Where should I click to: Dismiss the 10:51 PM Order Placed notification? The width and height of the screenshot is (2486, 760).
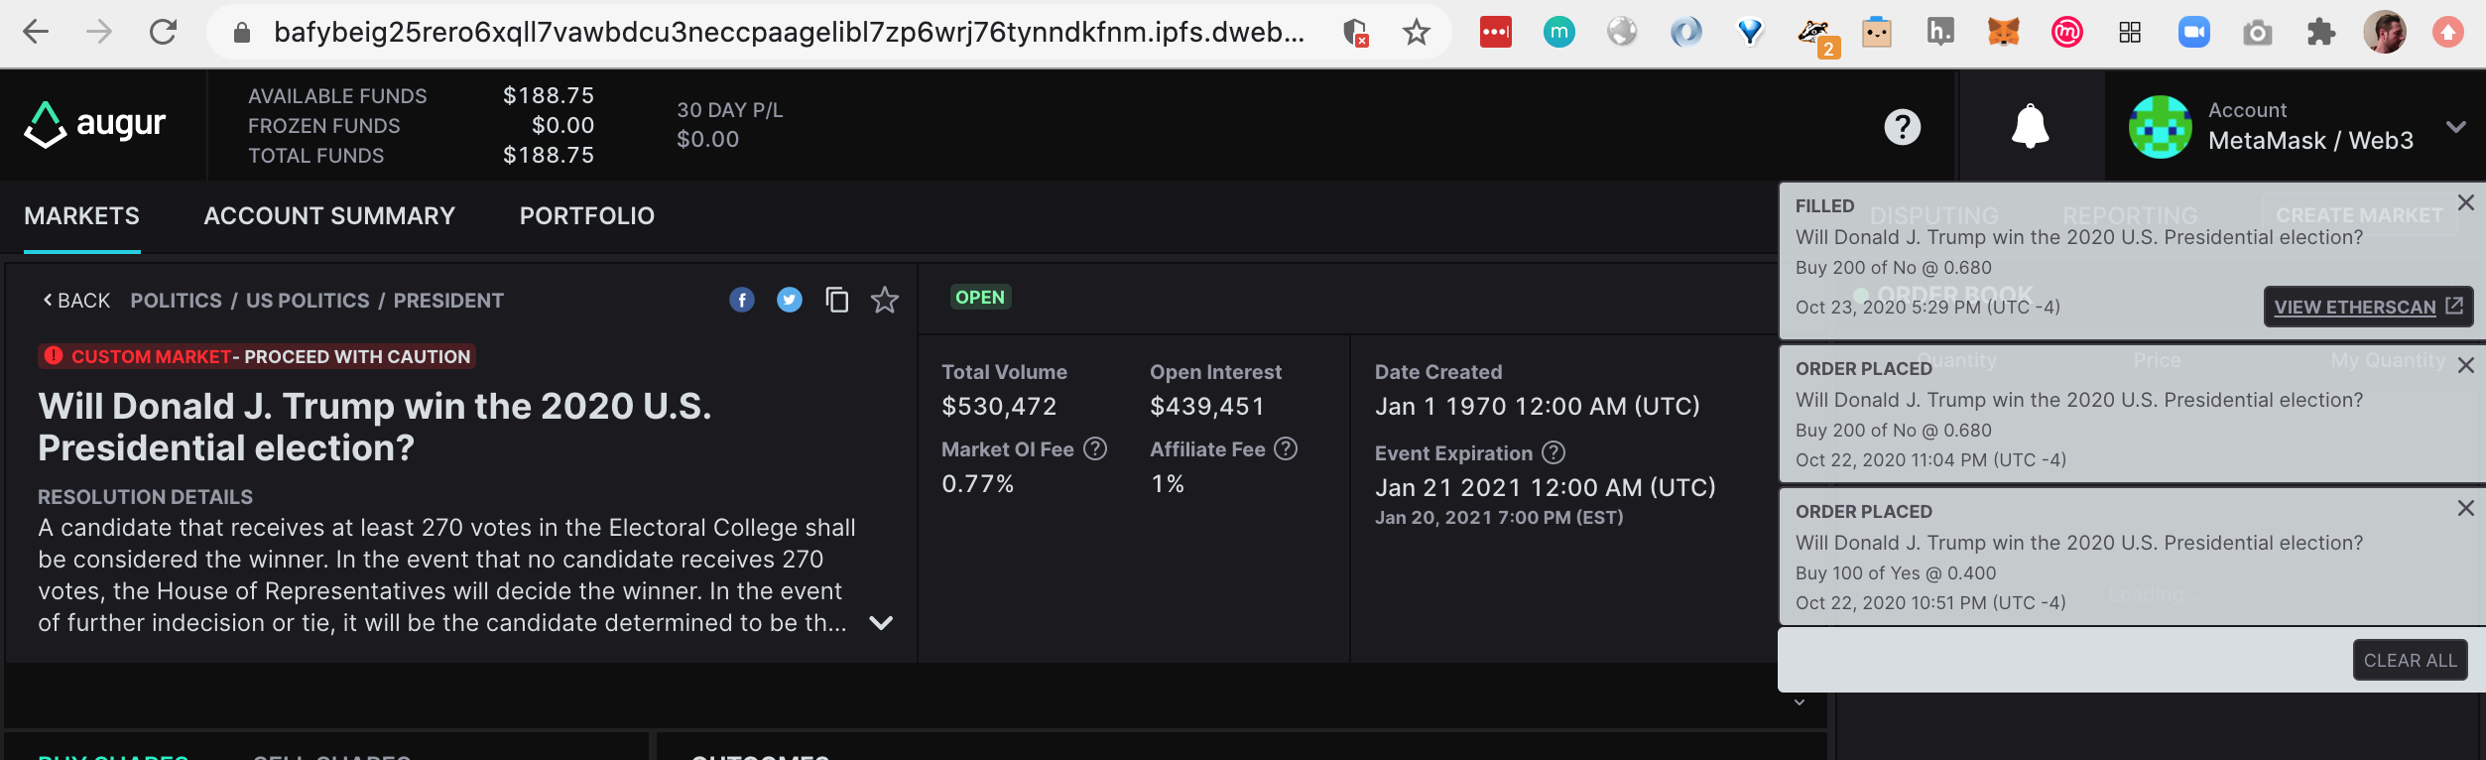coord(2466,508)
